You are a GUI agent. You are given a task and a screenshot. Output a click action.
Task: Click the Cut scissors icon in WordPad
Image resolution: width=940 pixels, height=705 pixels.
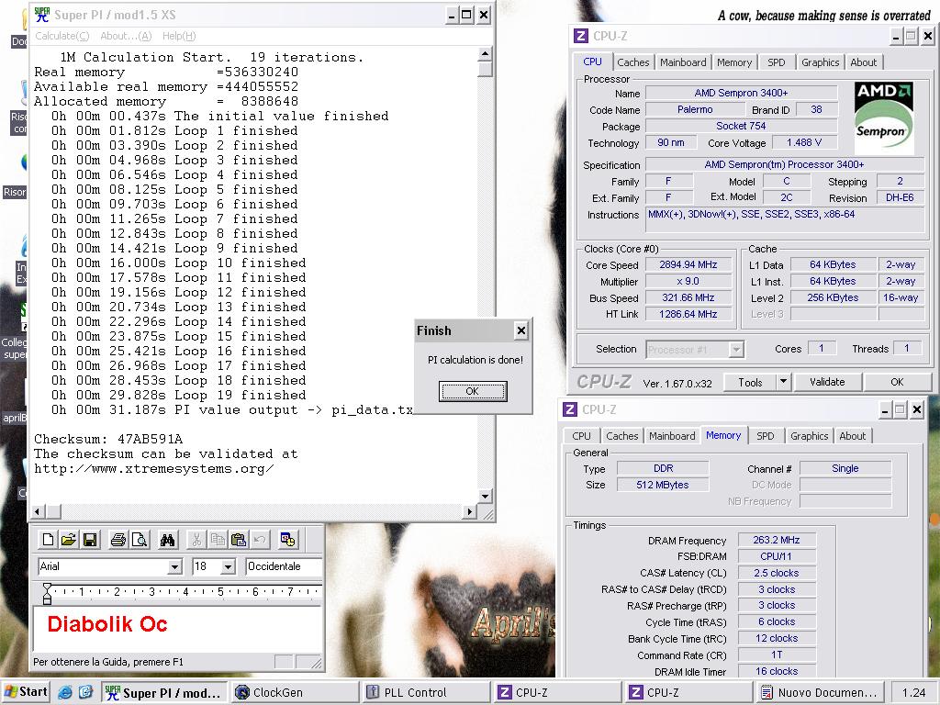click(x=196, y=540)
